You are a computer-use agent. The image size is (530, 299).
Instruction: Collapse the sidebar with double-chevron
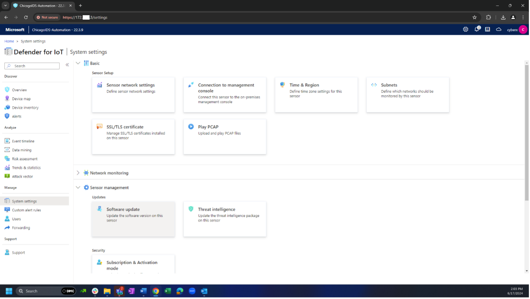pos(67,65)
